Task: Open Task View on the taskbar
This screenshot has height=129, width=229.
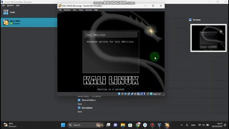Action: 108,125
